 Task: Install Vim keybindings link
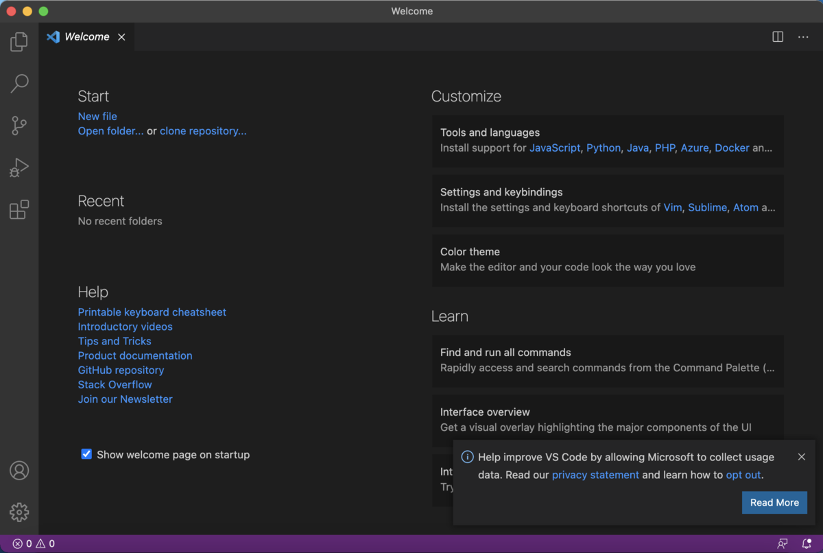(x=673, y=207)
